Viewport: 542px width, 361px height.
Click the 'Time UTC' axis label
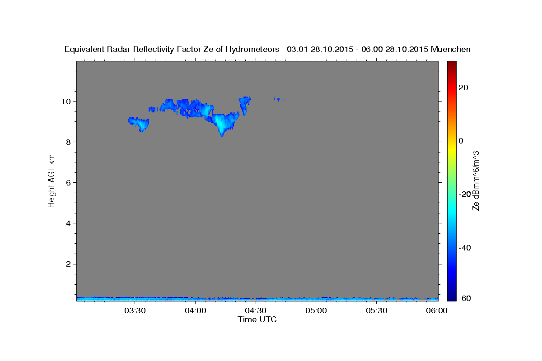click(257, 320)
